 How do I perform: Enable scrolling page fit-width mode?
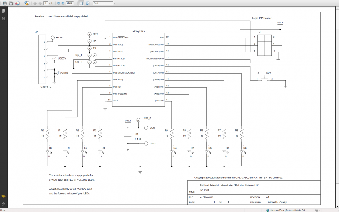coord(81,3)
